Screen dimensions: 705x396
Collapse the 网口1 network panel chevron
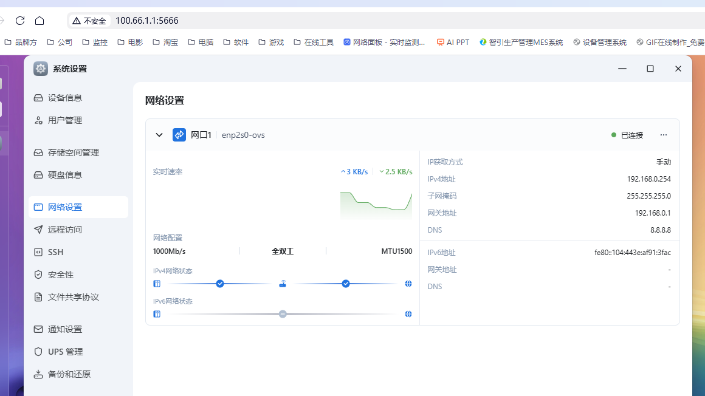(159, 135)
